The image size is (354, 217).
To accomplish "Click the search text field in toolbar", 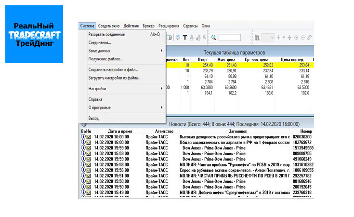I will pyautogui.click(x=230, y=38).
